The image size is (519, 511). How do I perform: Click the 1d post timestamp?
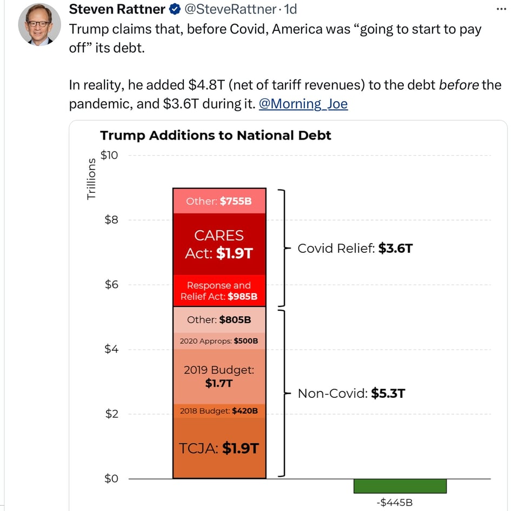[x=290, y=9]
